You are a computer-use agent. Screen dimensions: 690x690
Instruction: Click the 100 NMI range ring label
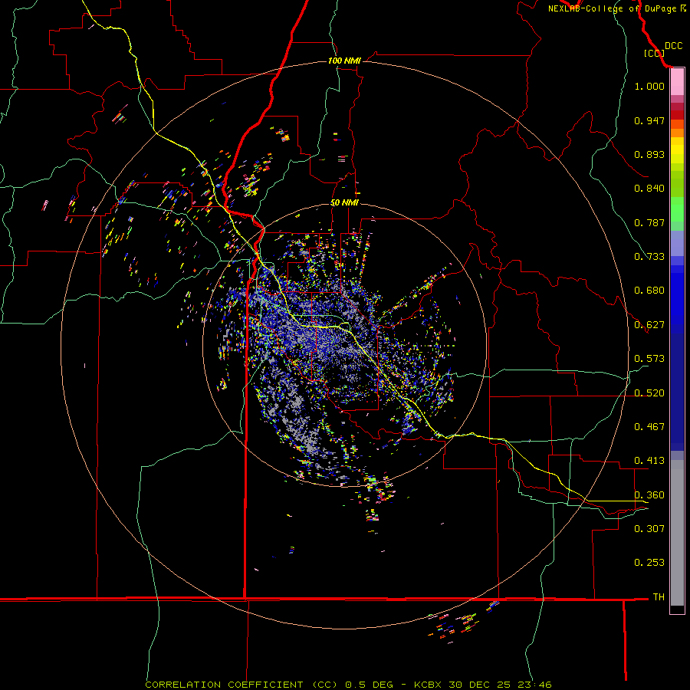point(344,61)
